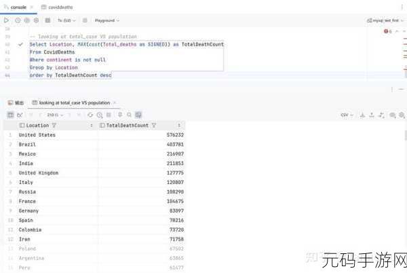
Task: Click the 127775 death count value
Action: 175,172
